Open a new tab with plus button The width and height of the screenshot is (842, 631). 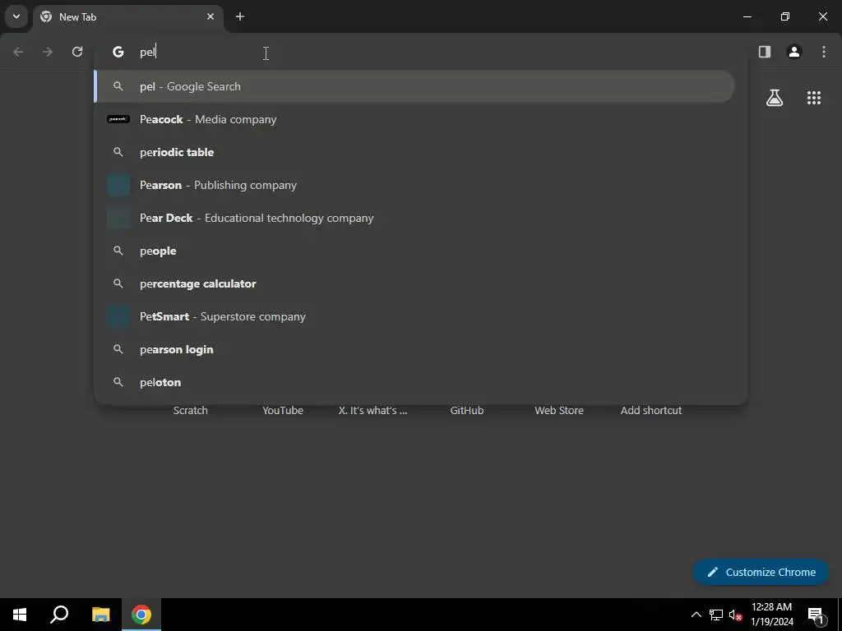click(x=240, y=16)
